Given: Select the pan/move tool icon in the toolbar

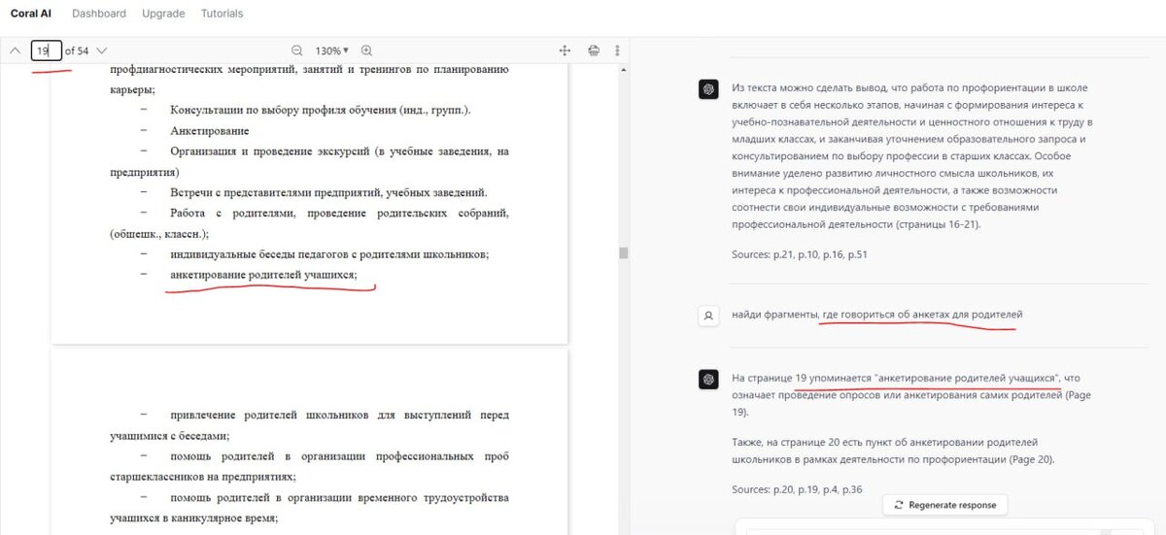Looking at the screenshot, I should 565,50.
